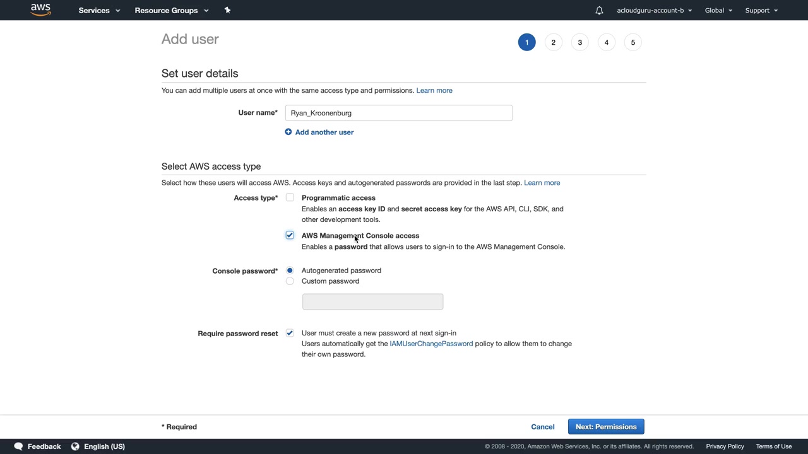
Task: Open the Resource Groups dropdown
Action: coord(171,10)
